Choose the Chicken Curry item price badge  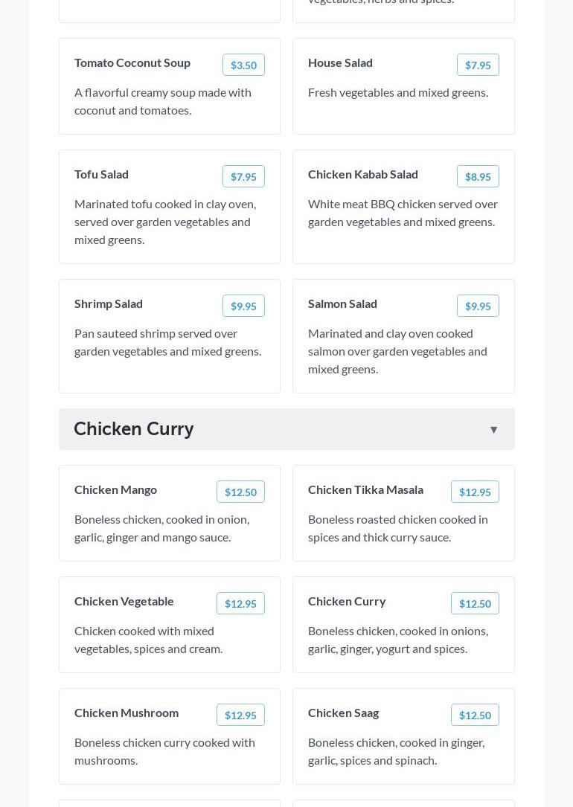(x=475, y=604)
